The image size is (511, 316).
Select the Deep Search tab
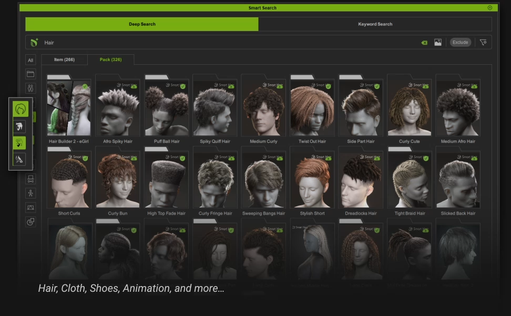point(142,24)
